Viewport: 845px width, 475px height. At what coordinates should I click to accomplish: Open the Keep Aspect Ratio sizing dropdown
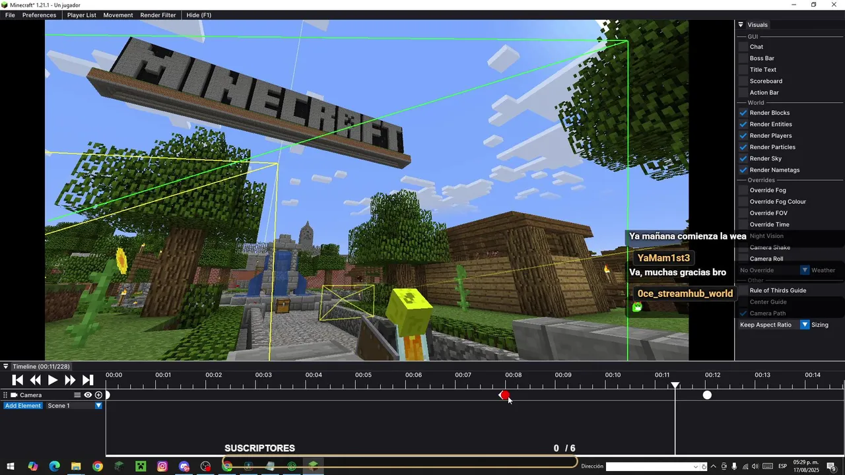click(x=805, y=325)
